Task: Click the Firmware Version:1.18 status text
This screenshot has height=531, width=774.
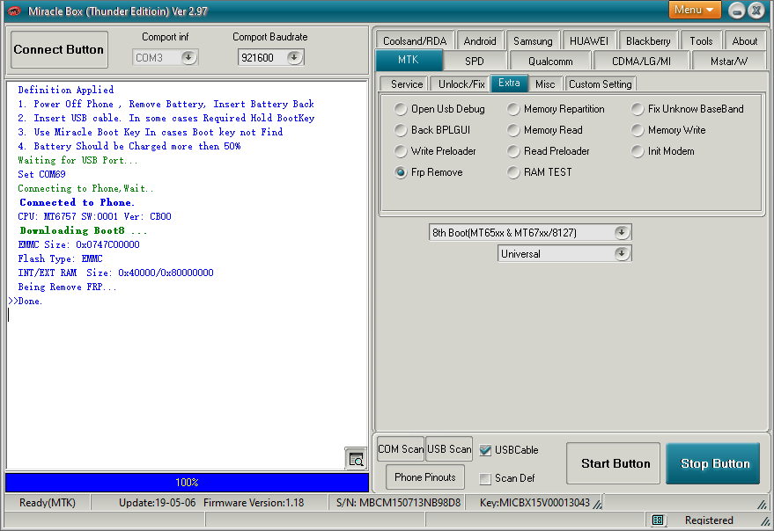Action: (x=254, y=503)
